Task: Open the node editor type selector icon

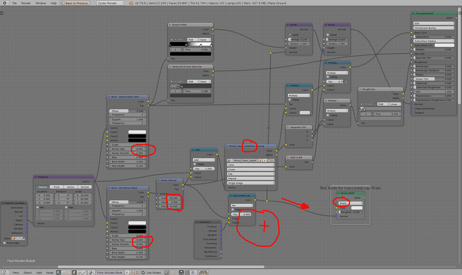Action: pos(5,272)
